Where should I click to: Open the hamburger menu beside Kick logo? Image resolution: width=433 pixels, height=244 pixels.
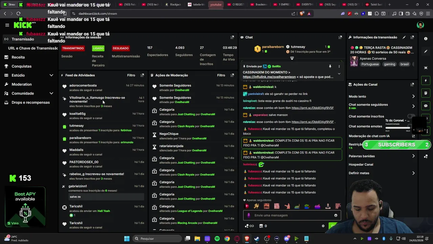click(x=7, y=25)
